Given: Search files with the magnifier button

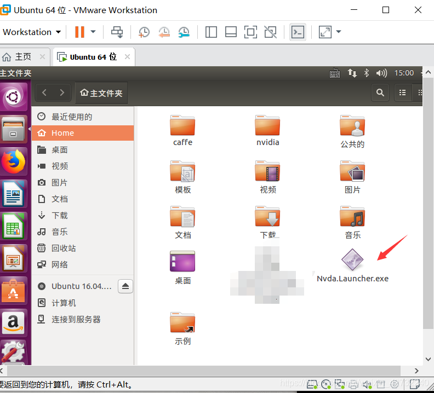Looking at the screenshot, I should [x=380, y=93].
